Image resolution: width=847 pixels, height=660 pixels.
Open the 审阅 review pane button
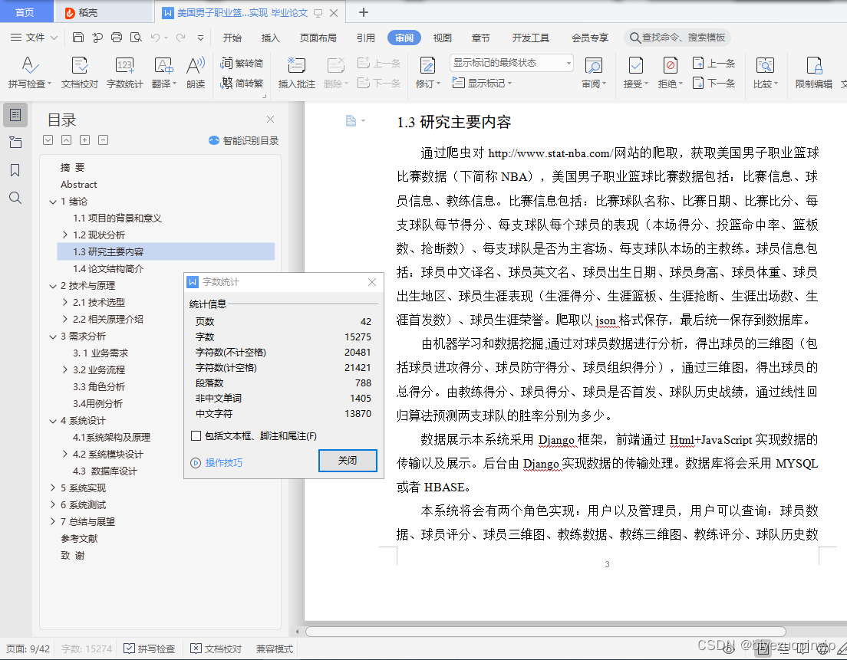(x=594, y=72)
